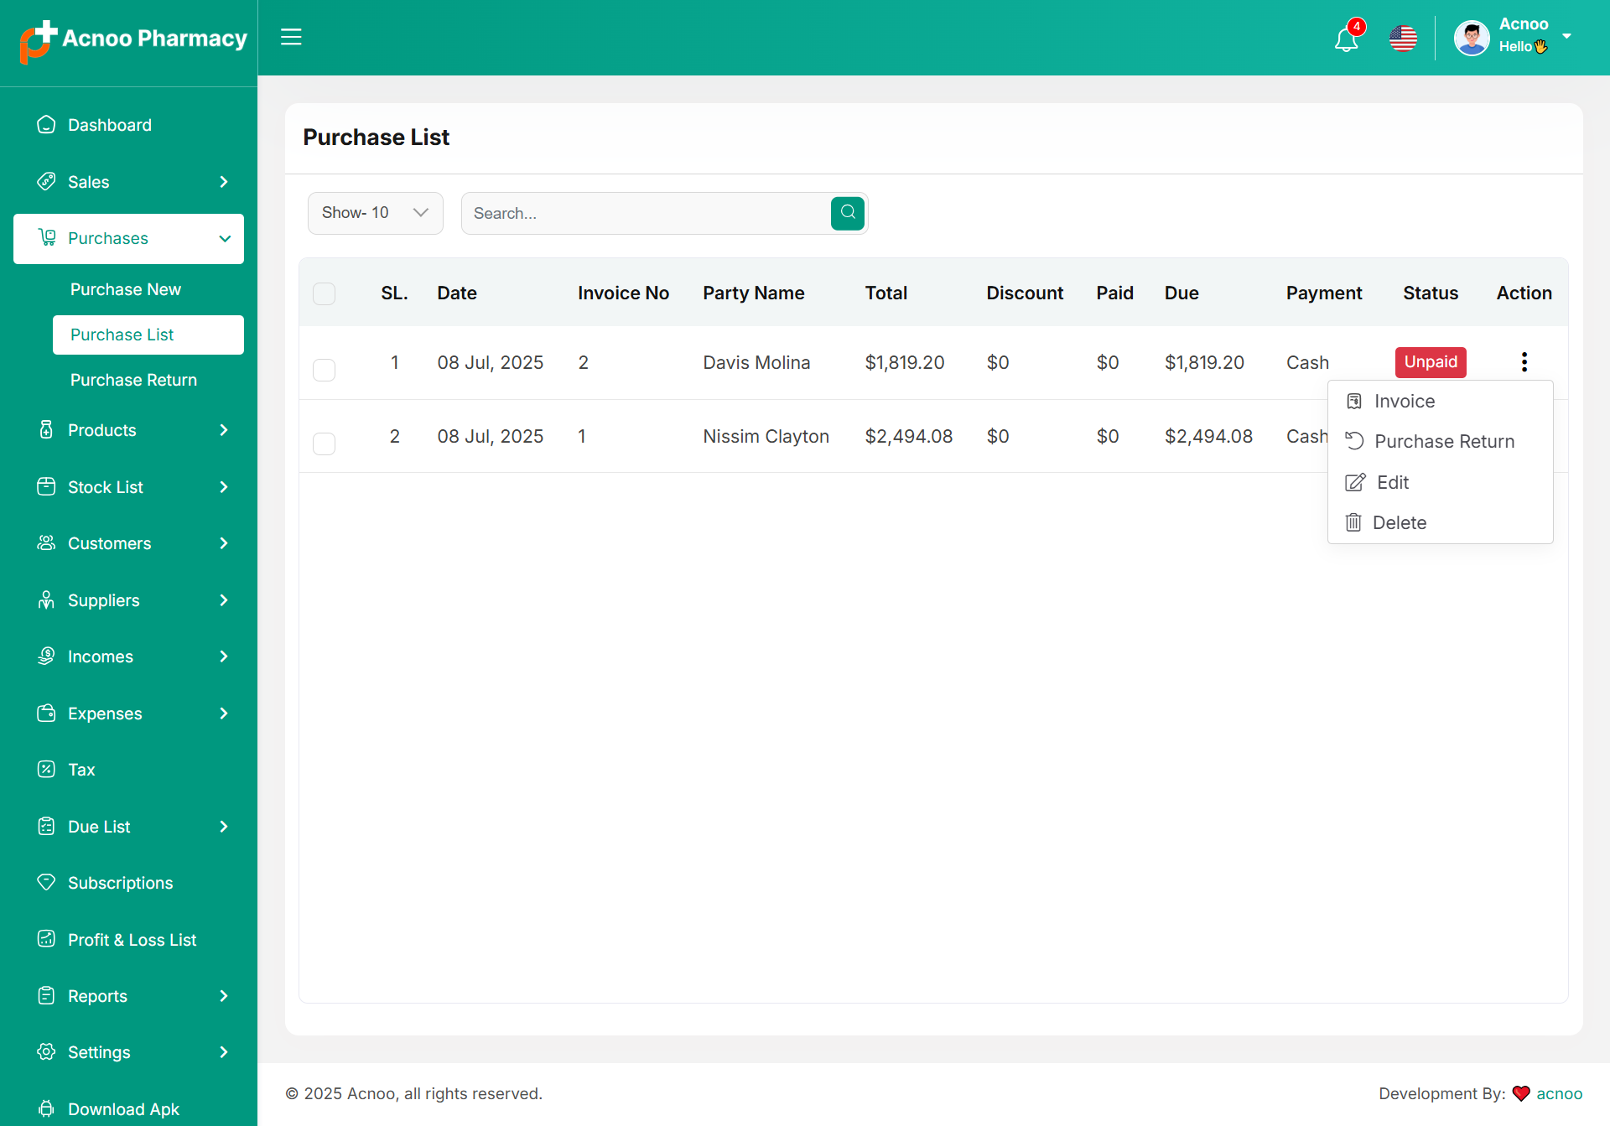Open three-dot action menu for Davis Molina
The height and width of the screenshot is (1126, 1610).
pos(1524,362)
